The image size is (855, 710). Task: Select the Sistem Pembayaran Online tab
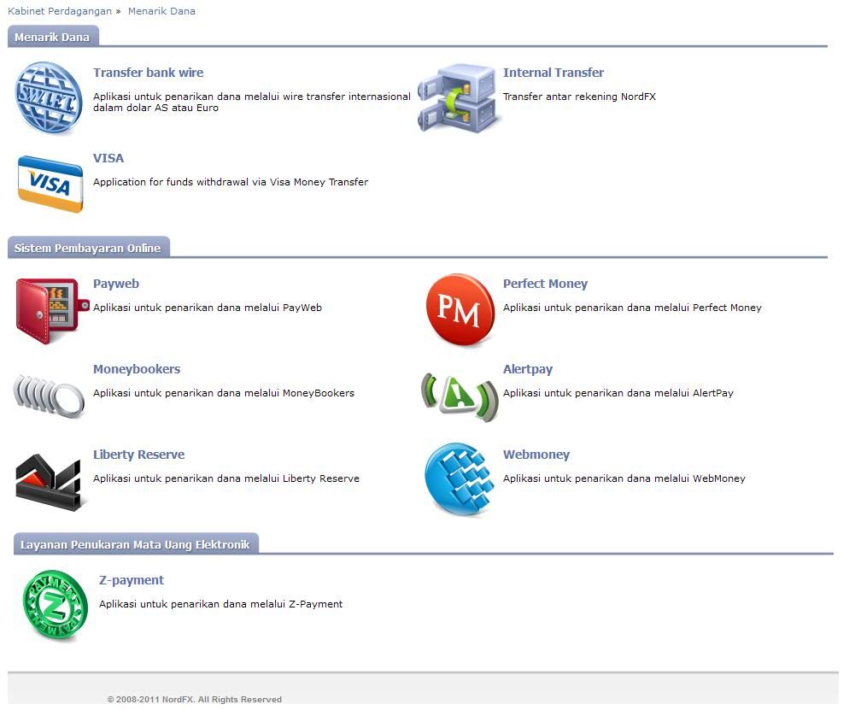88,248
